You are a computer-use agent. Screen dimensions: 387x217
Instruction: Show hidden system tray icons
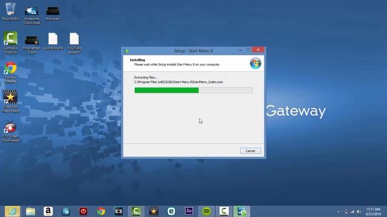tap(339, 212)
